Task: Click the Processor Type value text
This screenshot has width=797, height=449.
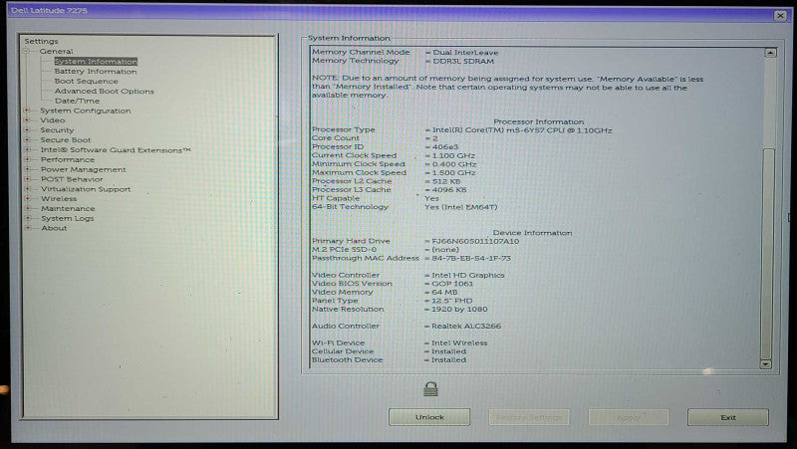Action: coord(522,130)
